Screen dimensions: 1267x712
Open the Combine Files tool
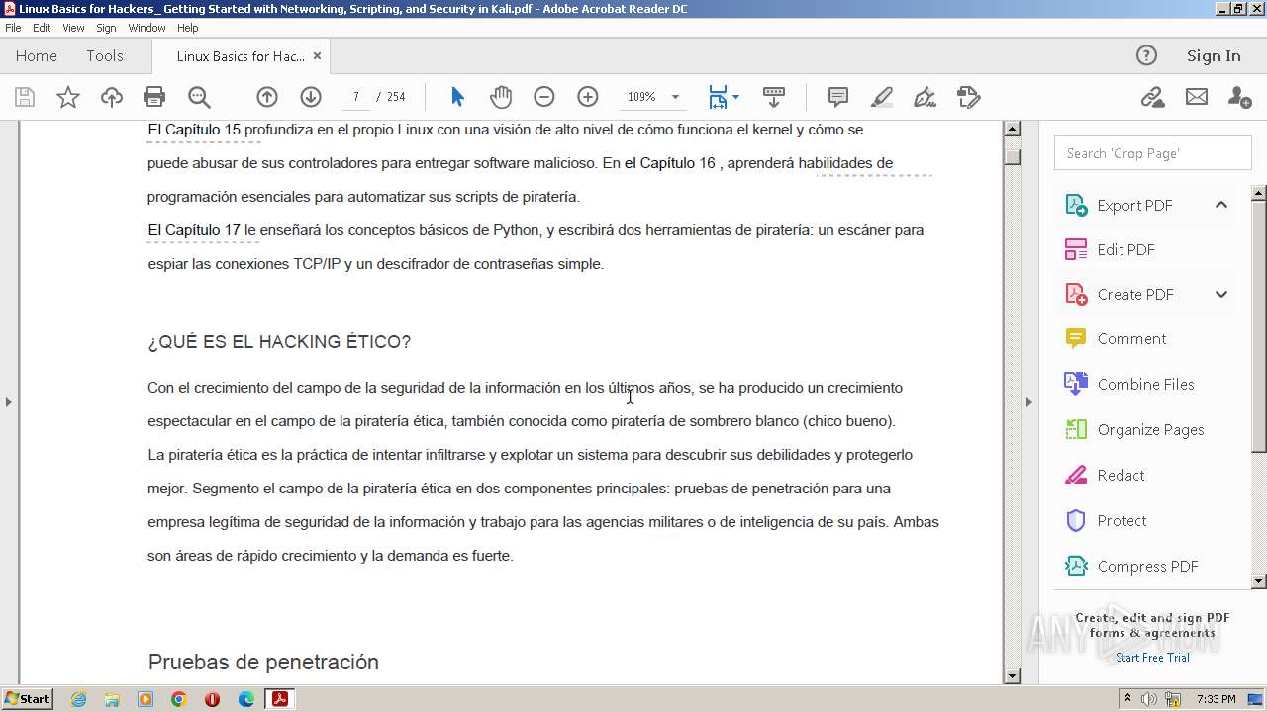[1145, 384]
